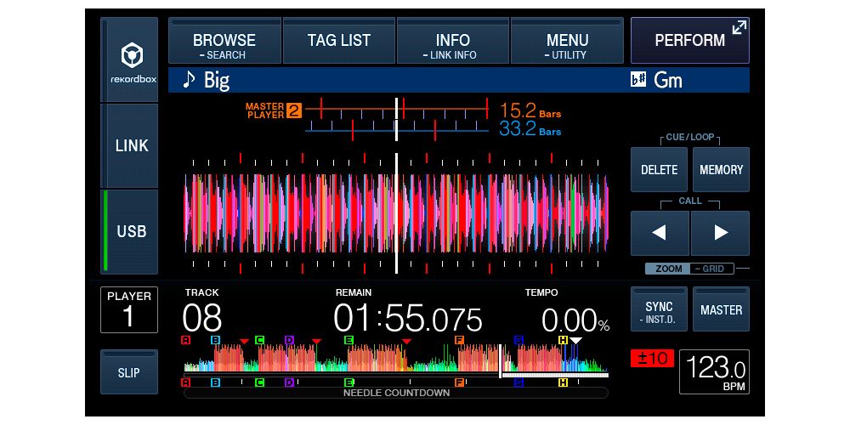Click the blue phase meter bar
Image resolution: width=850 pixels, height=425 pixels.
click(396, 130)
